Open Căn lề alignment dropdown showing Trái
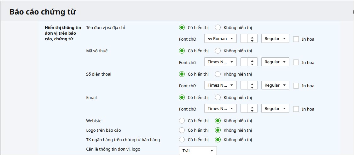 tap(198, 151)
